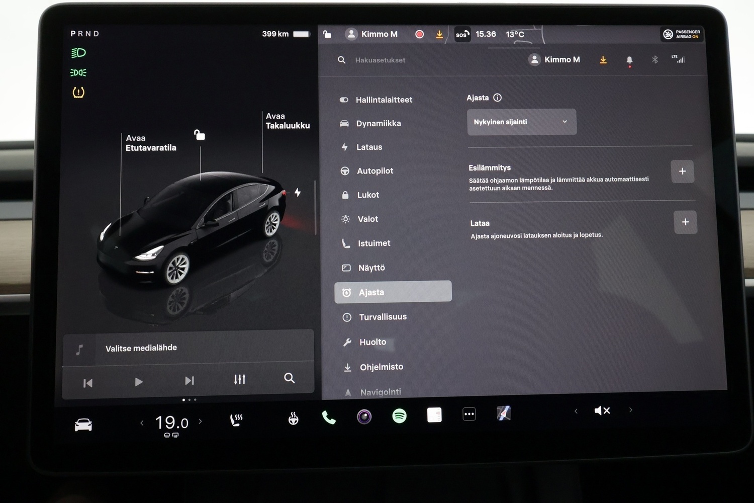Unmute the volume speaker icon
Viewport: 754px width, 503px height.
pyautogui.click(x=602, y=410)
